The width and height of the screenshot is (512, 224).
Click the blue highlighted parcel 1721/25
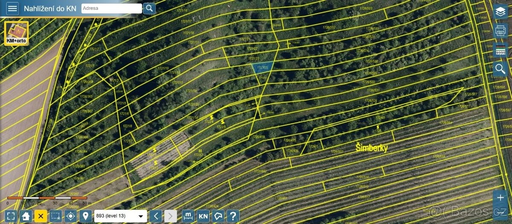click(x=262, y=67)
